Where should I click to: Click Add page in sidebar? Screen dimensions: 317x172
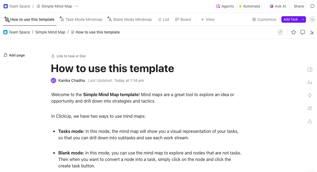coord(14,55)
